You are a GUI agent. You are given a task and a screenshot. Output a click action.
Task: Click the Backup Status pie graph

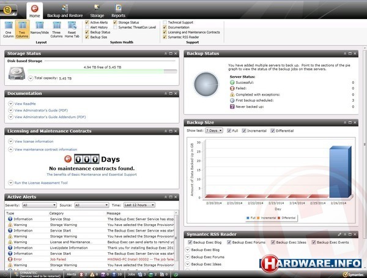[x=206, y=85]
